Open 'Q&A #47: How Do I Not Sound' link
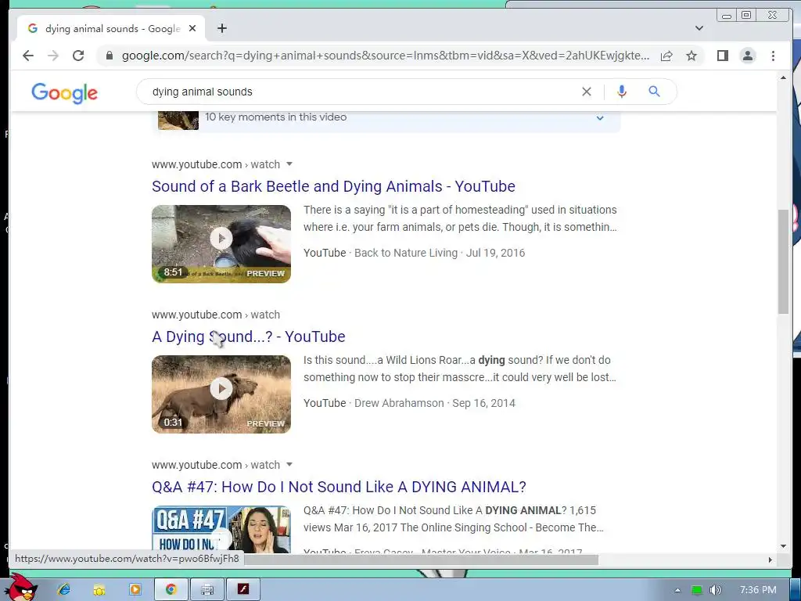Image resolution: width=801 pixels, height=601 pixels. [x=339, y=487]
